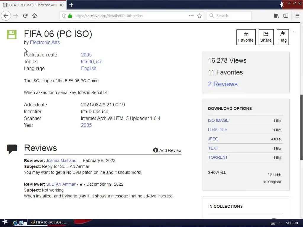
Task: Focus the browser Search box
Action: click(x=229, y=16)
